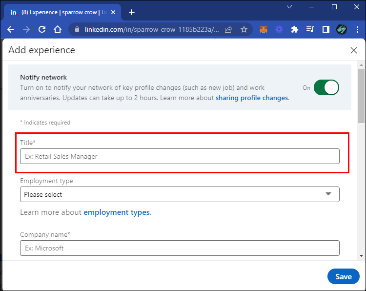Open the browser side panel
Image resolution: width=366 pixels, height=291 pixels.
click(325, 29)
